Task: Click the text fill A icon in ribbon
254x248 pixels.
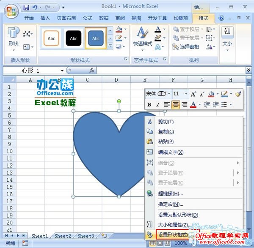Action: [x=158, y=30]
